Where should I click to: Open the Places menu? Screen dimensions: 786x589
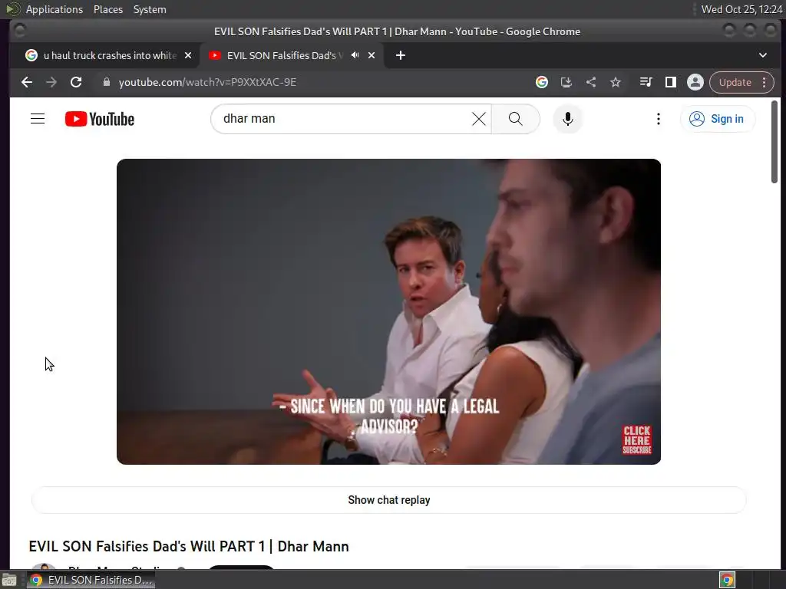(107, 9)
